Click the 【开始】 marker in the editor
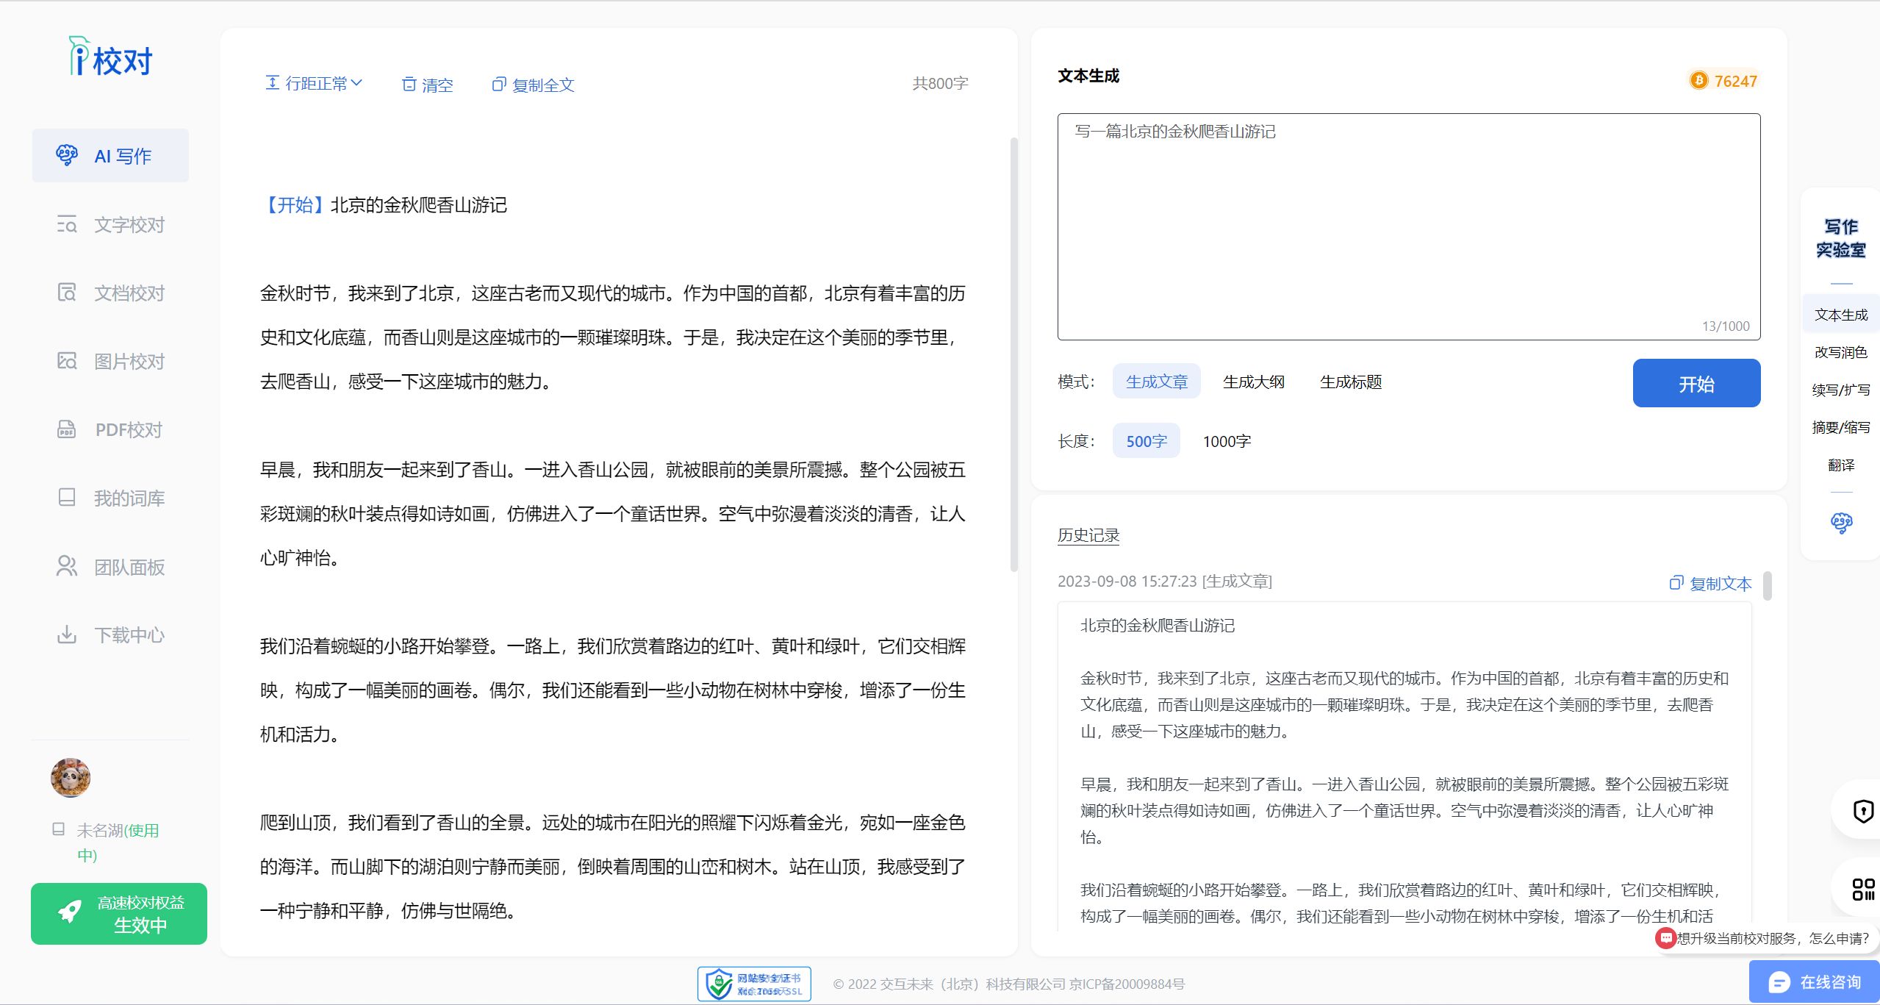Screen dimensions: 1880x1005 (295, 205)
